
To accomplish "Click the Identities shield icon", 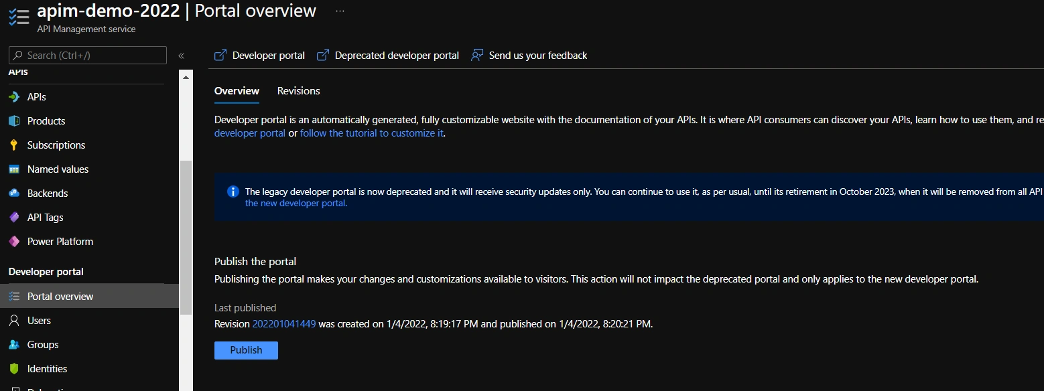I will pos(14,369).
